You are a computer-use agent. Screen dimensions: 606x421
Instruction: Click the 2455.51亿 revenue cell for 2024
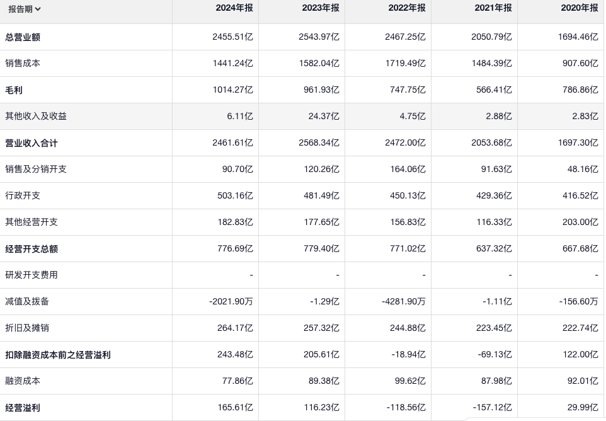233,37
